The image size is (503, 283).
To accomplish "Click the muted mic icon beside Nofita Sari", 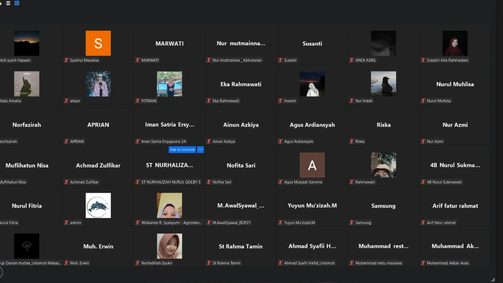I will click(x=209, y=182).
